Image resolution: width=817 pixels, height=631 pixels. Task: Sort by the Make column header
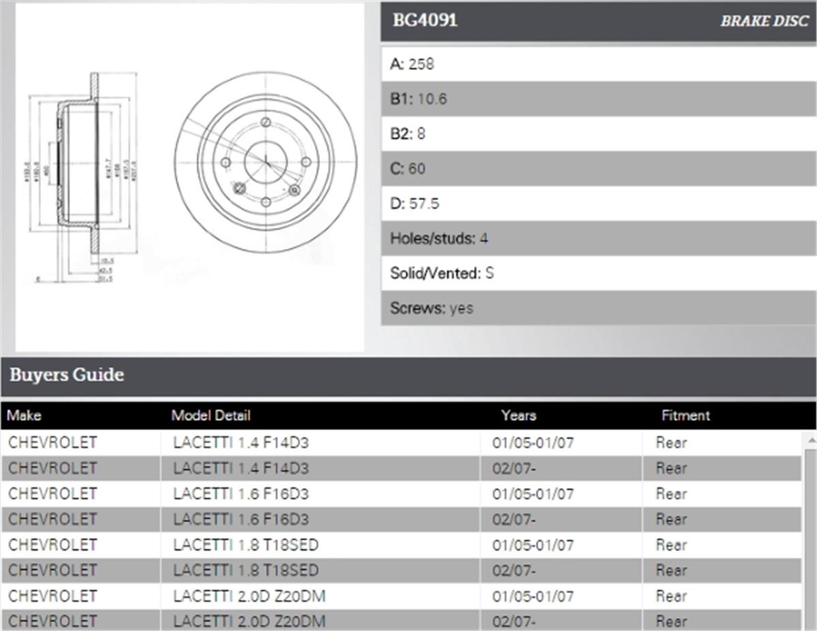pos(25,415)
